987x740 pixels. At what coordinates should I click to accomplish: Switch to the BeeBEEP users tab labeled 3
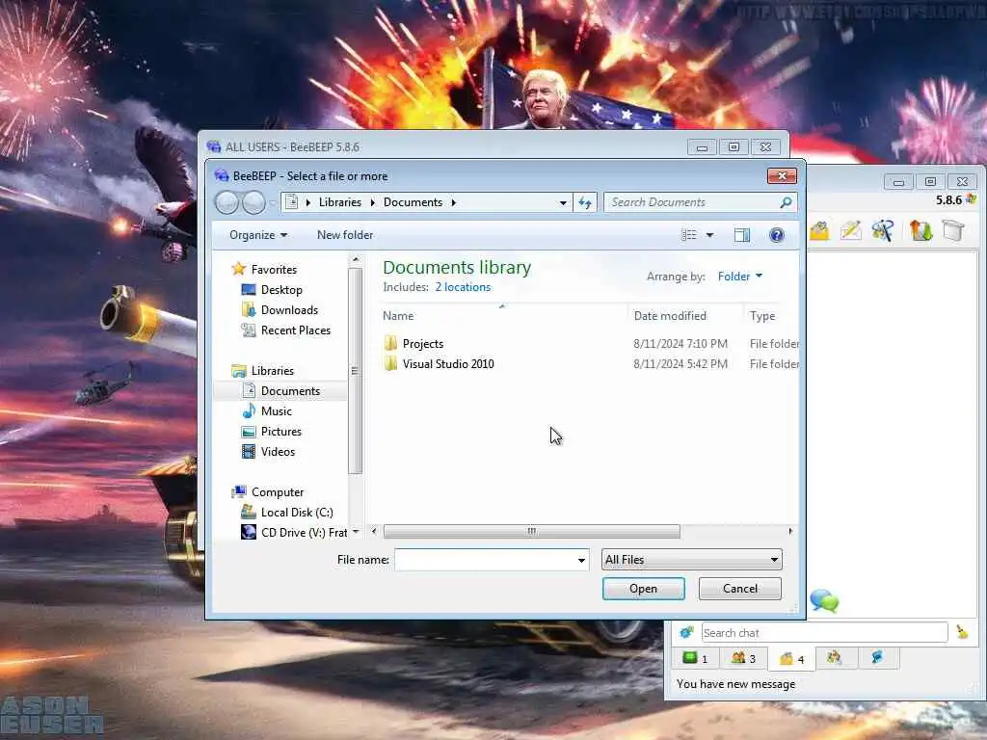tap(743, 659)
